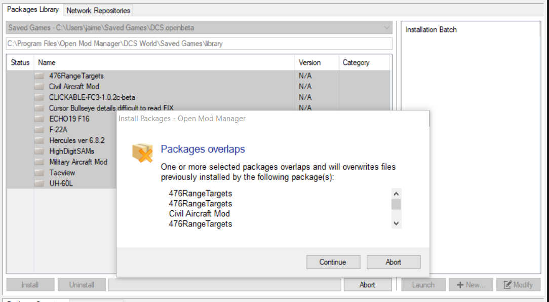Sort packages by the Status column header

click(x=20, y=63)
